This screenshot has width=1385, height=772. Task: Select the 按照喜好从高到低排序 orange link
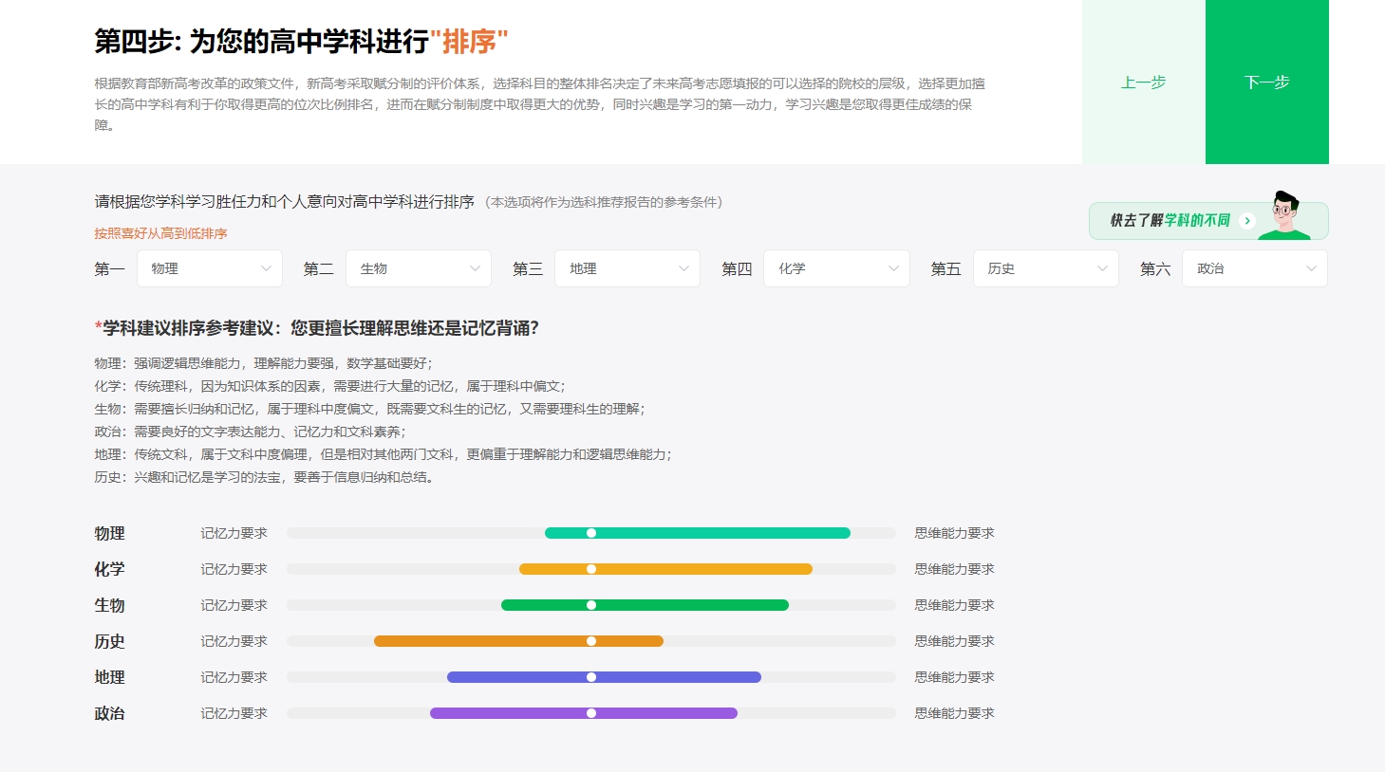click(159, 232)
